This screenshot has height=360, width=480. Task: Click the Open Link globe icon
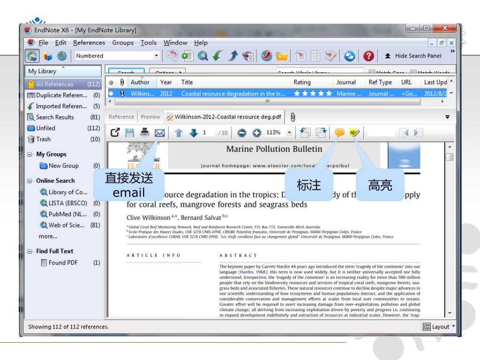click(267, 56)
